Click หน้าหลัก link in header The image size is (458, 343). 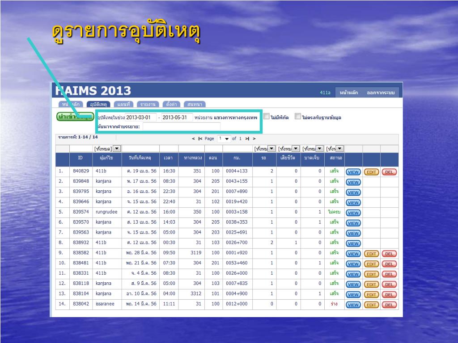click(x=349, y=92)
